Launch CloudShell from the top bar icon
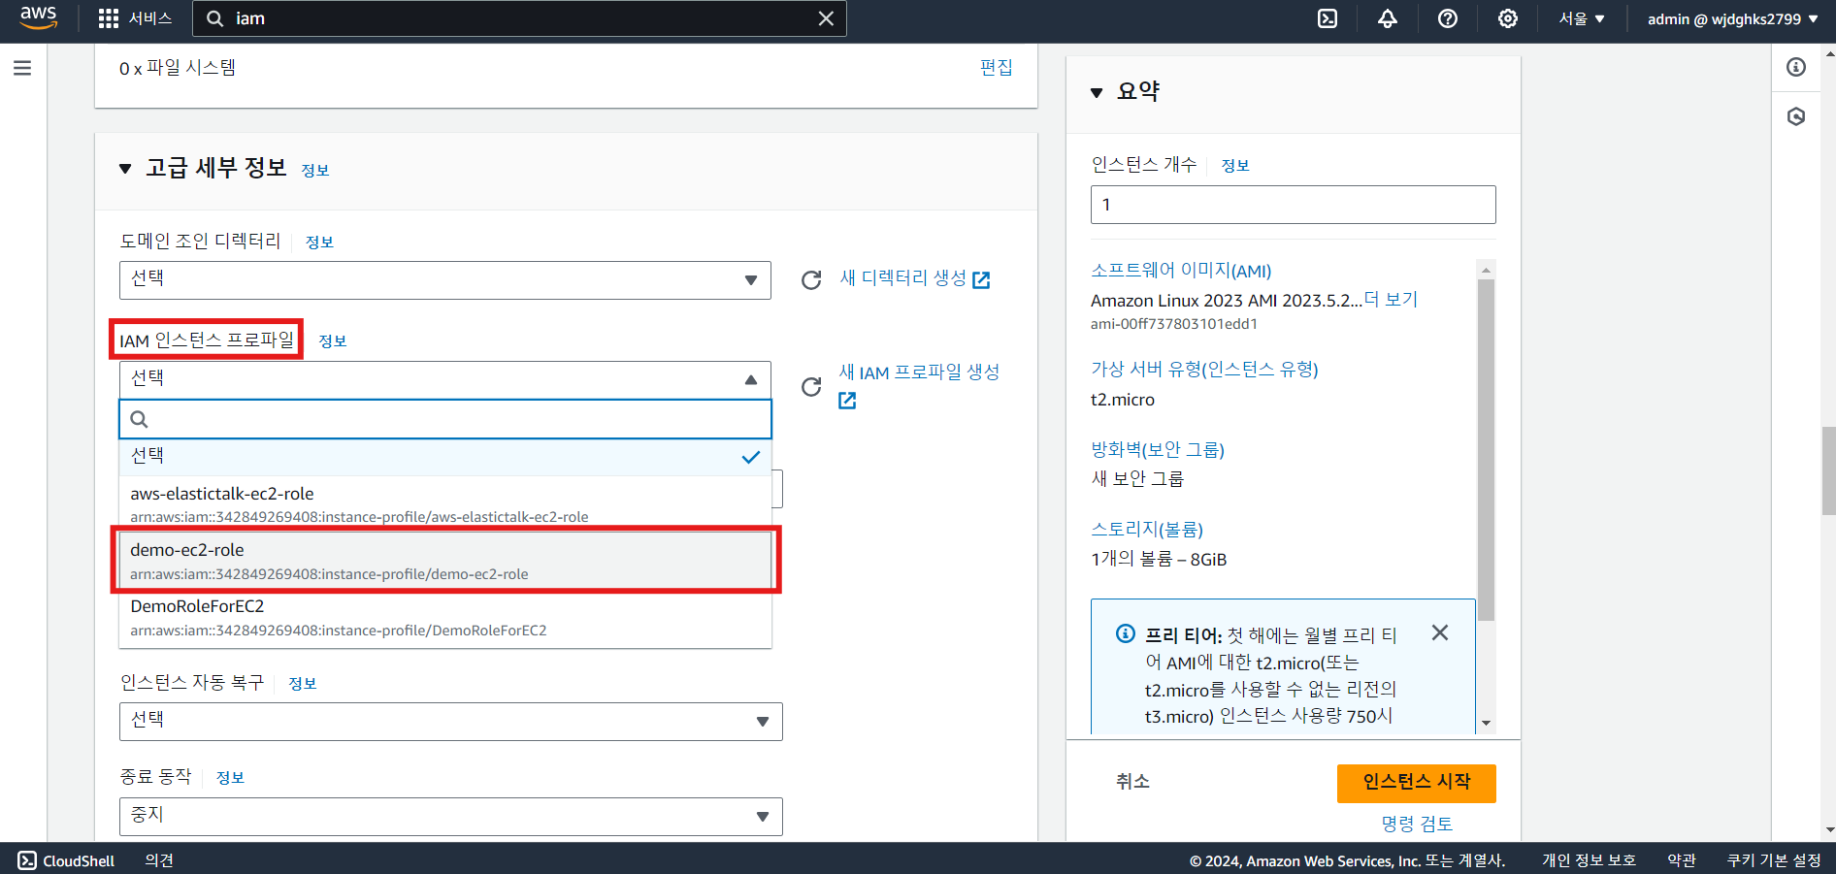Screen dimensions: 1836x874 click(x=1328, y=18)
